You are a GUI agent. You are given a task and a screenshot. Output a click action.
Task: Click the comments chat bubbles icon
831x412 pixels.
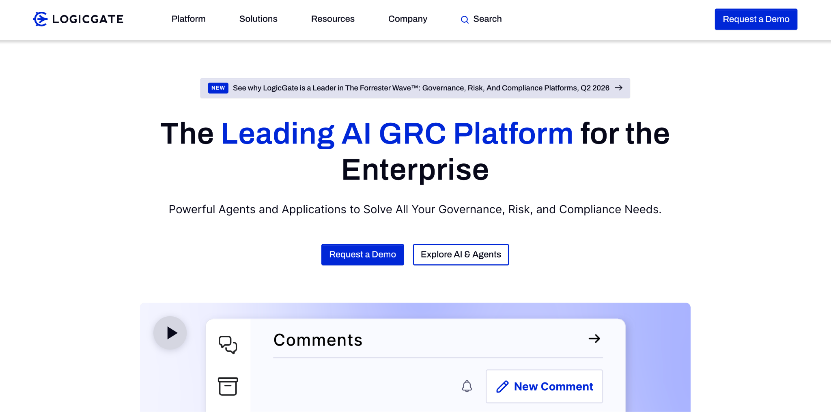228,345
